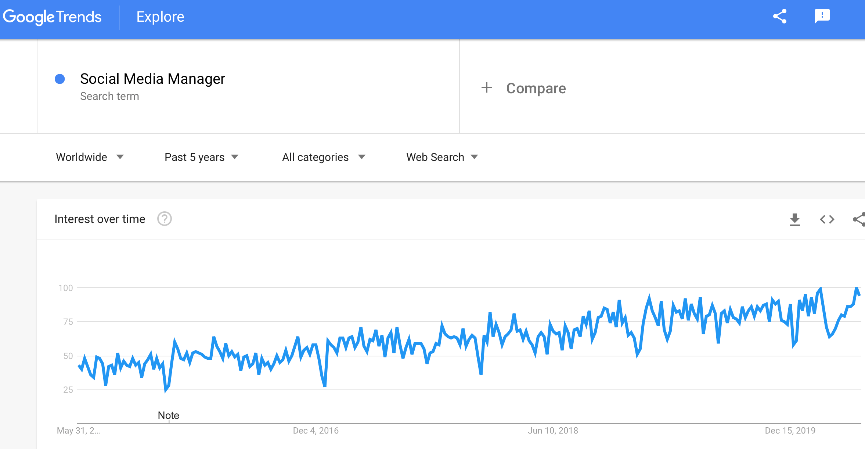Screen dimensions: 865x449
Task: Open the feedback icon in the header
Action: tap(822, 16)
